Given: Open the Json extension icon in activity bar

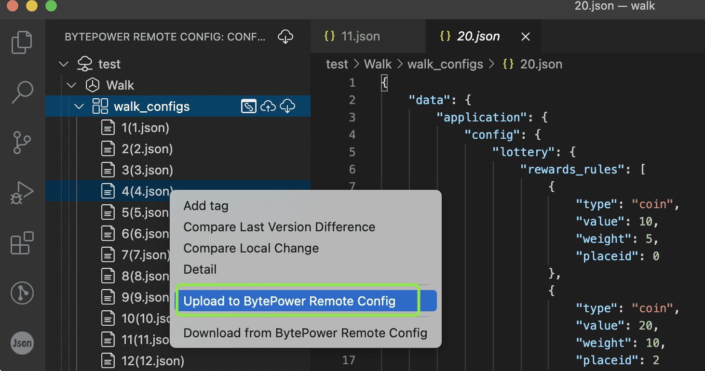Looking at the screenshot, I should coord(22,343).
